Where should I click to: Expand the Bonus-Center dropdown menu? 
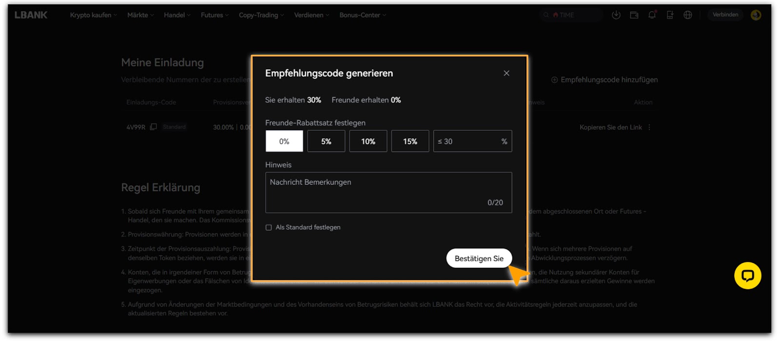(x=363, y=15)
